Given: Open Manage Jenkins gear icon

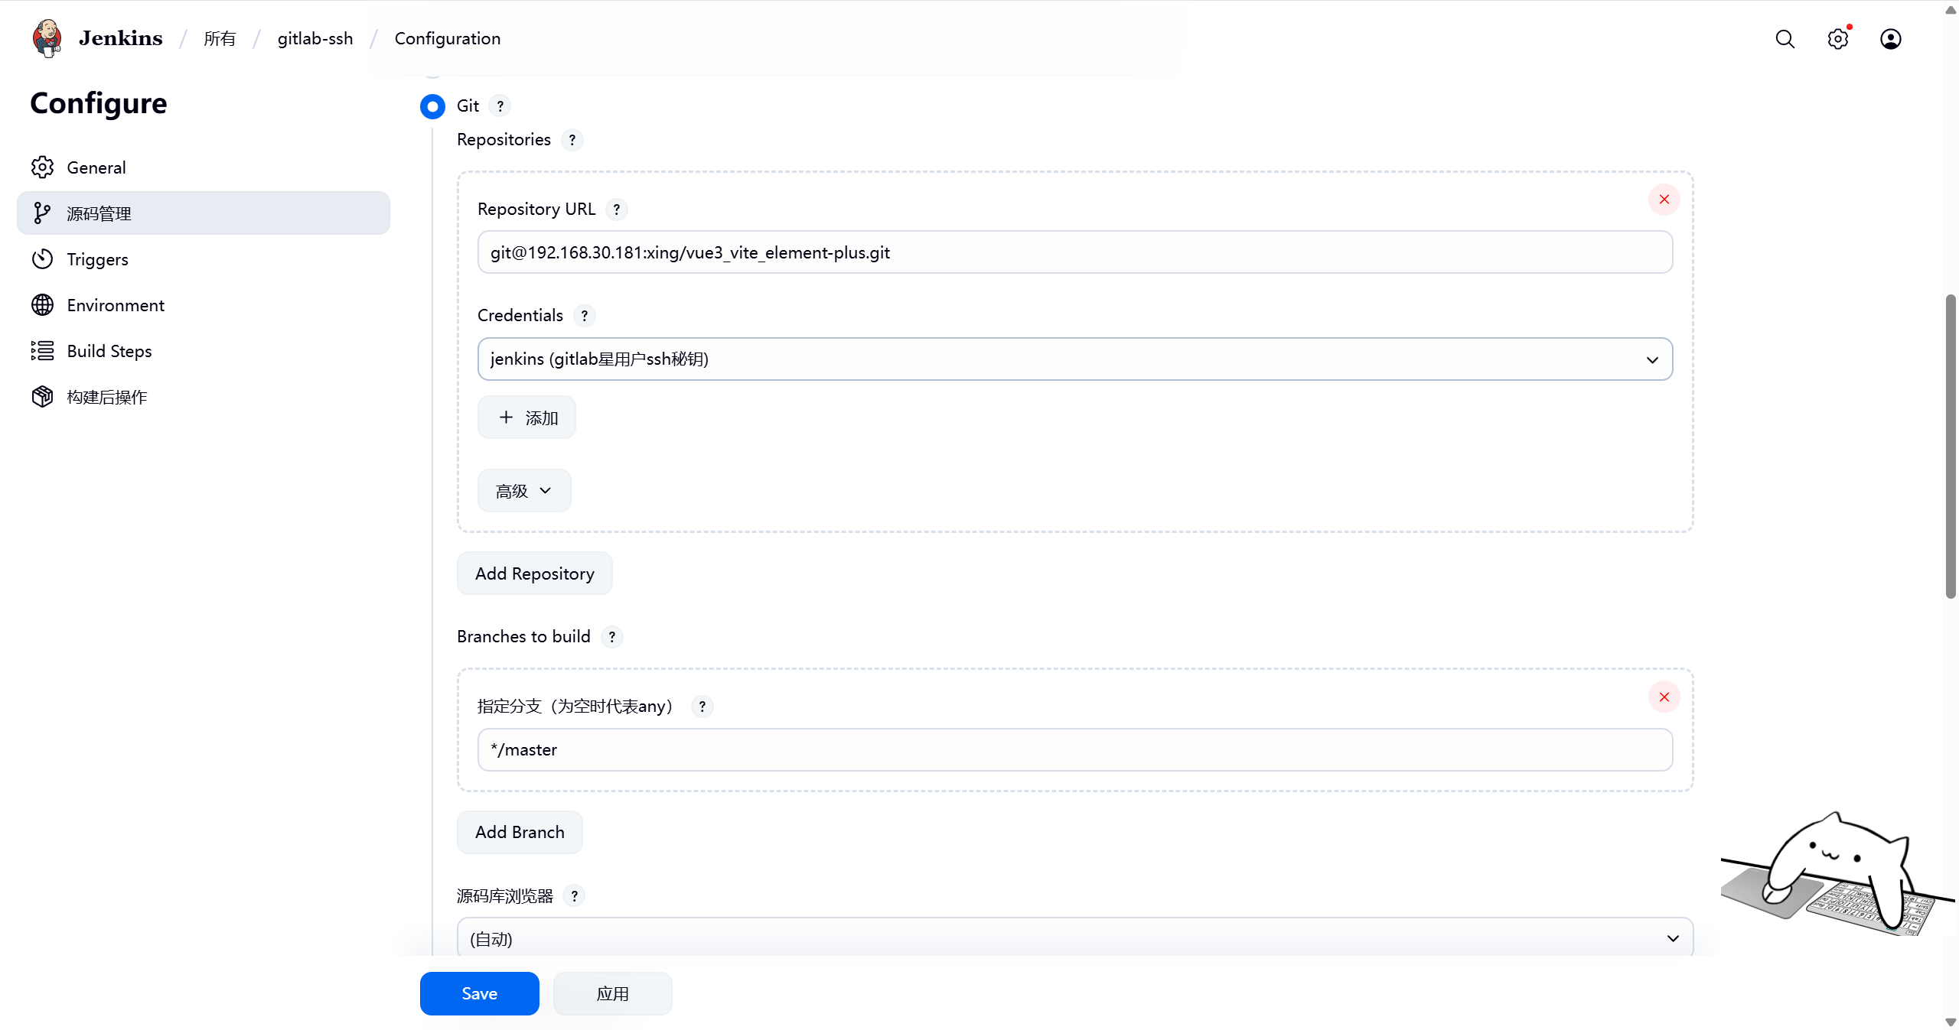Looking at the screenshot, I should point(1837,39).
